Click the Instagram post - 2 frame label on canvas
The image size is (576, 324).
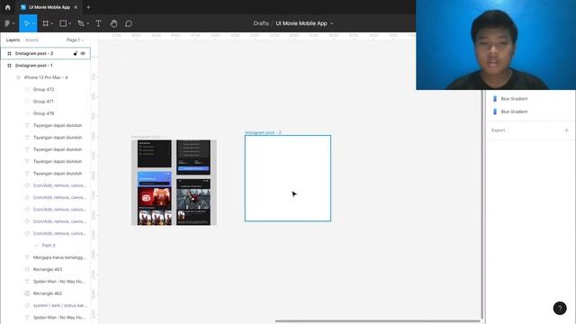click(263, 132)
